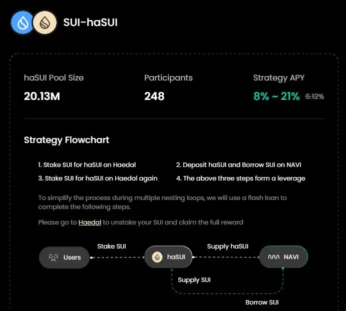Click the Supply haSUI arrow label

coord(228,246)
